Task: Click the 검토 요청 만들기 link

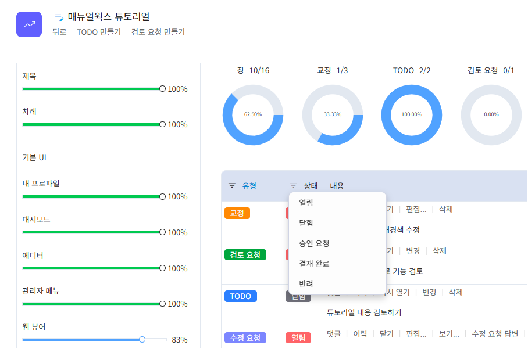Action: click(158, 33)
